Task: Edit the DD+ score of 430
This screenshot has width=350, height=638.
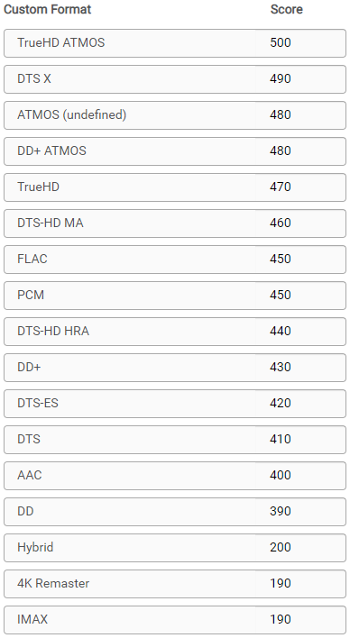Action: (300, 368)
